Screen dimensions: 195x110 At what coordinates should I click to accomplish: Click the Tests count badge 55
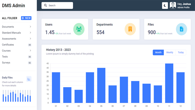[x=30, y=57]
